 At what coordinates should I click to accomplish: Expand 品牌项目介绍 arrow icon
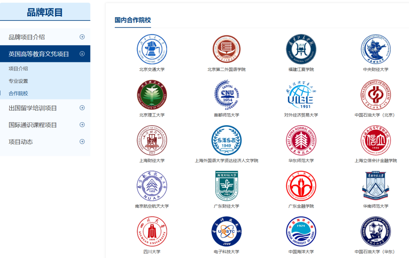click(x=82, y=37)
